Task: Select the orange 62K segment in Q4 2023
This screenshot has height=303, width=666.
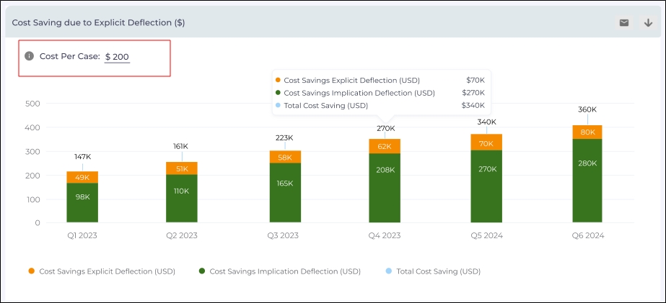Action: [x=385, y=146]
